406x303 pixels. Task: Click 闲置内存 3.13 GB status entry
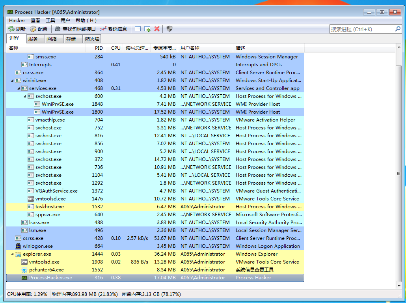coord(151,294)
